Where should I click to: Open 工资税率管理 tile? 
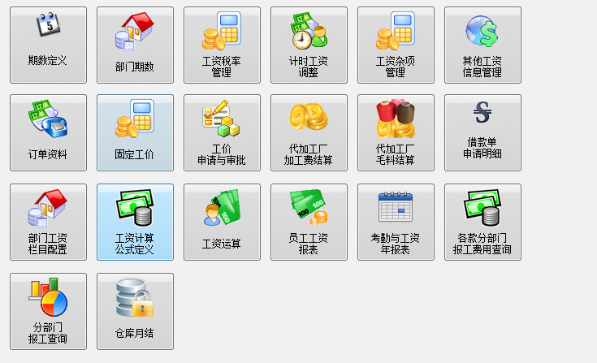pos(222,45)
